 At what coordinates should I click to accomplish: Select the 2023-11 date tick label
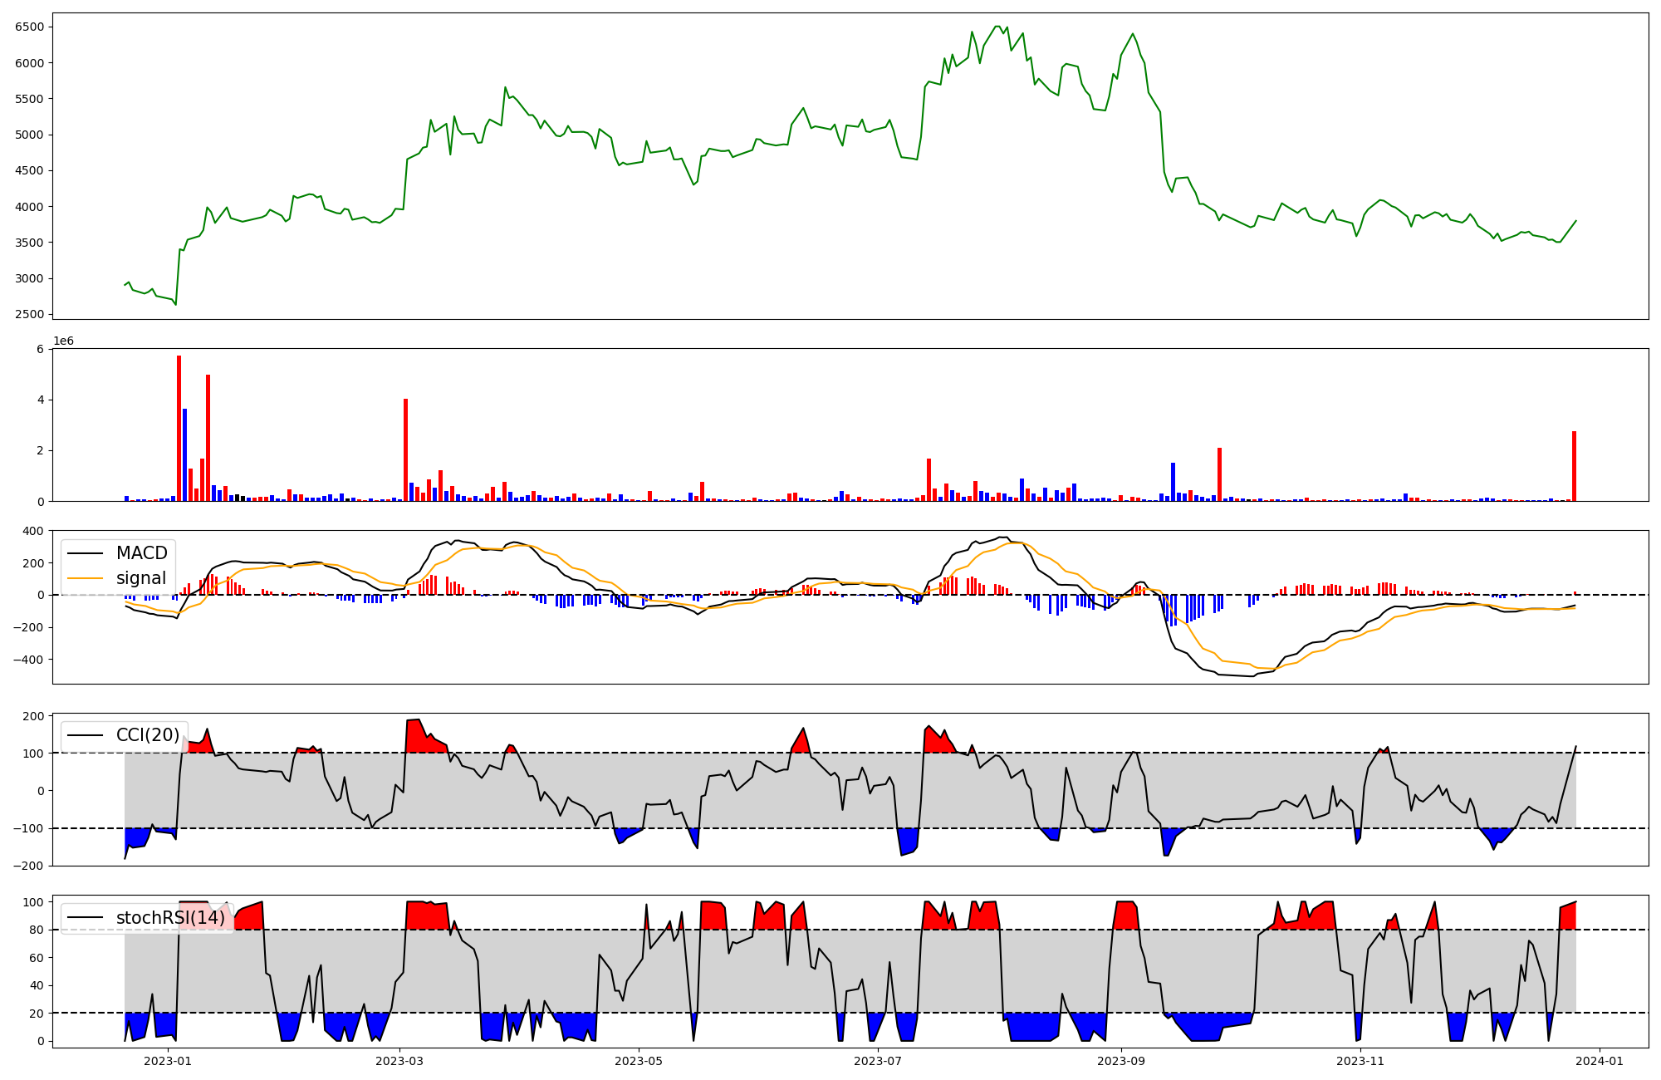(x=1360, y=1061)
